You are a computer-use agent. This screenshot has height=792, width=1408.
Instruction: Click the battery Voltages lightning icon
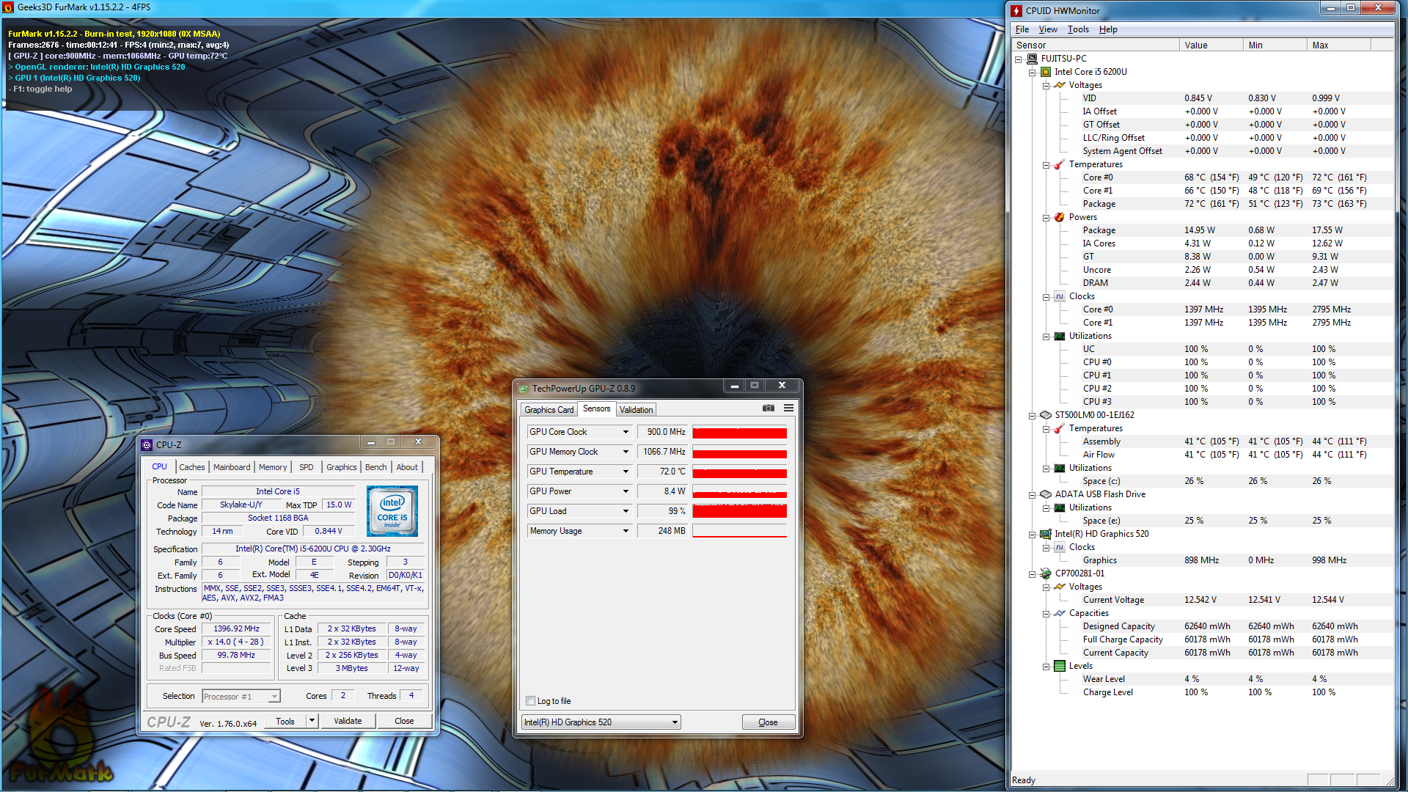pyautogui.click(x=1060, y=587)
